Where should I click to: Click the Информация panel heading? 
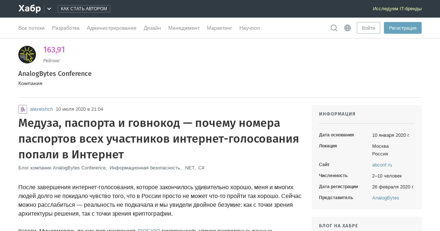337,114
